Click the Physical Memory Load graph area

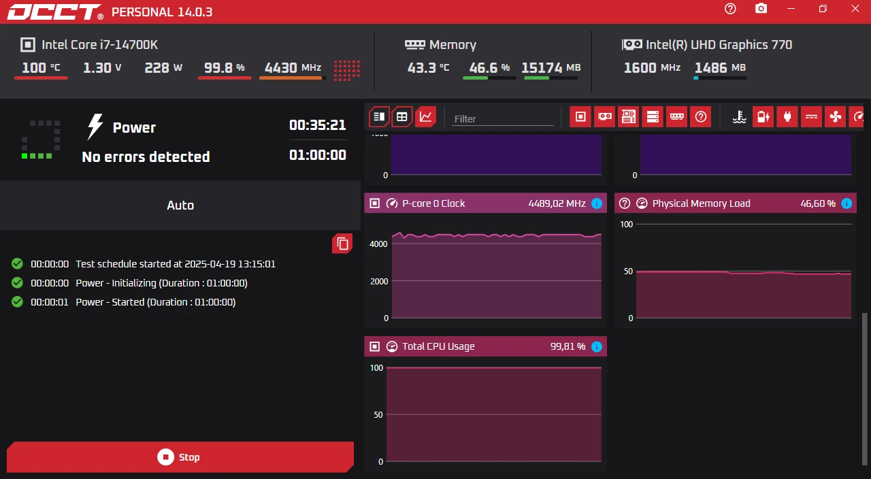pos(744,271)
